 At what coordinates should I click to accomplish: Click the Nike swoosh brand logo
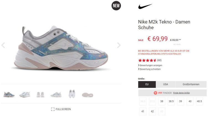(145, 6)
